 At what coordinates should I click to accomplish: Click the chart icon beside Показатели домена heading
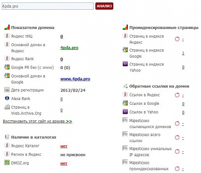[x=7, y=27]
